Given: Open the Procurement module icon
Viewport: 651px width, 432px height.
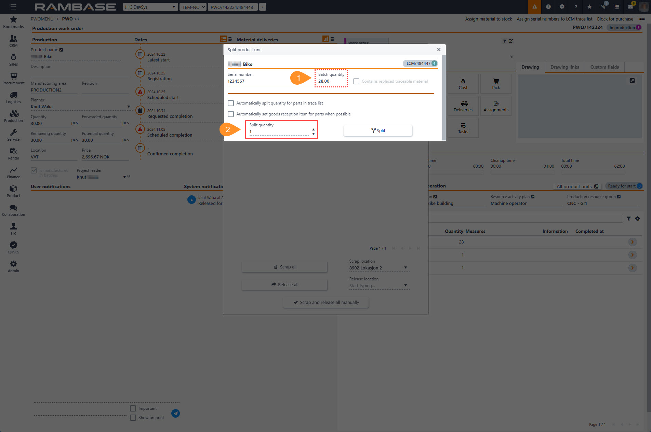Looking at the screenshot, I should click(13, 76).
